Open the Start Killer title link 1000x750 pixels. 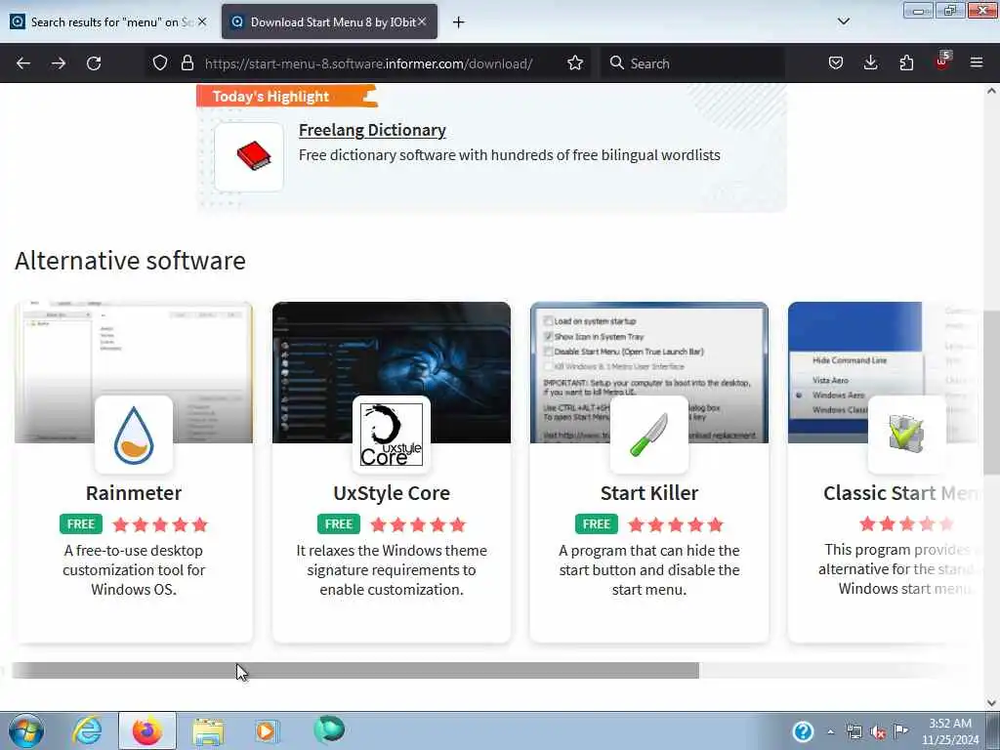649,493
